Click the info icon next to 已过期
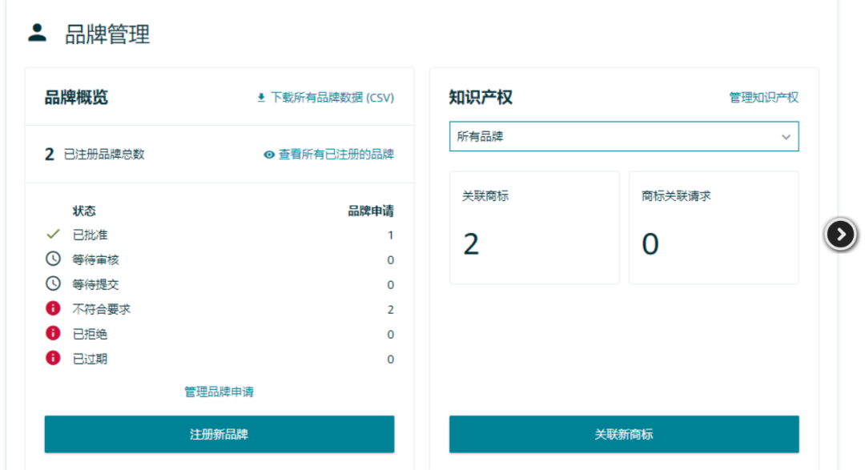This screenshot has height=470, width=865. tap(54, 359)
